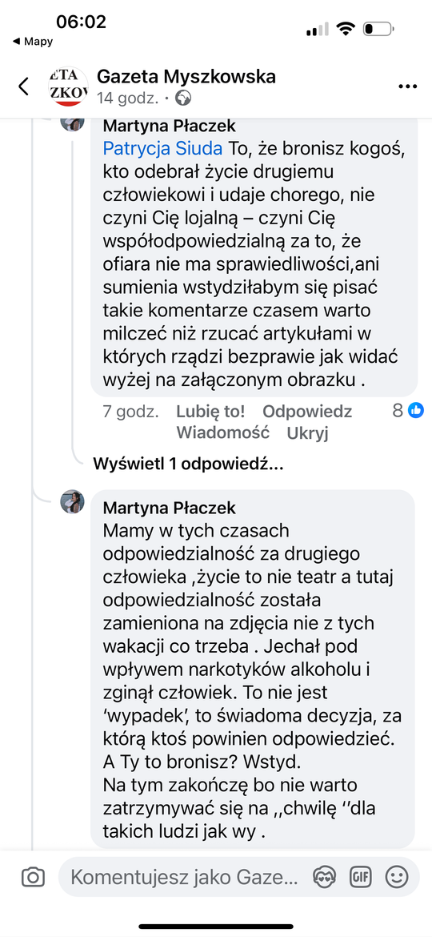The width and height of the screenshot is (432, 937).
Task: Tap the globe public-visibility icon
Action: coord(185,98)
